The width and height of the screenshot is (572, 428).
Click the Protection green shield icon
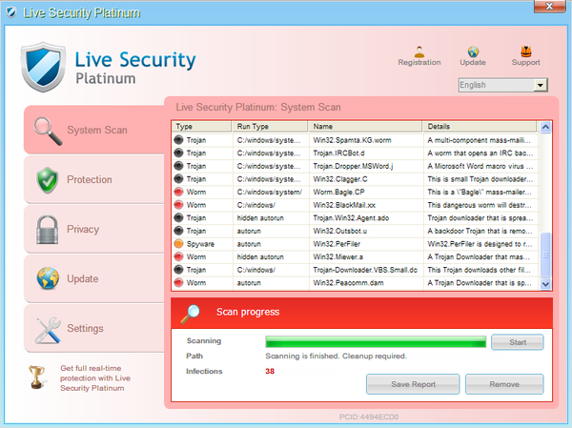click(x=48, y=180)
